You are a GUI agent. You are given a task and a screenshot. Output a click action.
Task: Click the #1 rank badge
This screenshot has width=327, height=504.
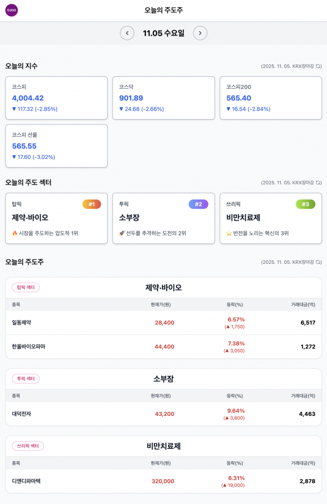(x=91, y=204)
